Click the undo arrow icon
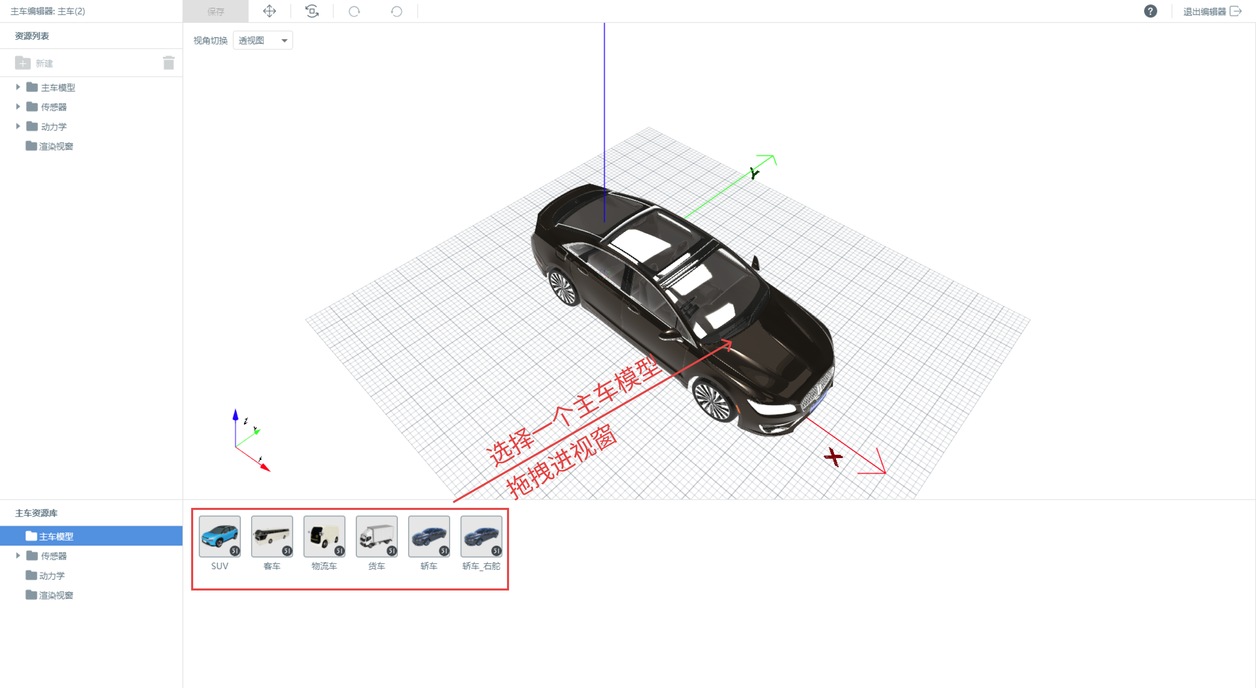 [397, 11]
